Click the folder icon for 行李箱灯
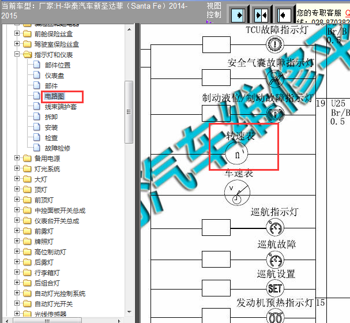The width and height of the screenshot is (350, 323). click(x=27, y=273)
